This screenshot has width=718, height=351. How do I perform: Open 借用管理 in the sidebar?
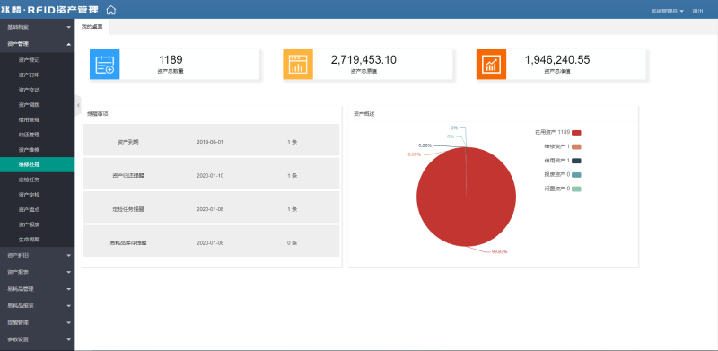coord(37,119)
